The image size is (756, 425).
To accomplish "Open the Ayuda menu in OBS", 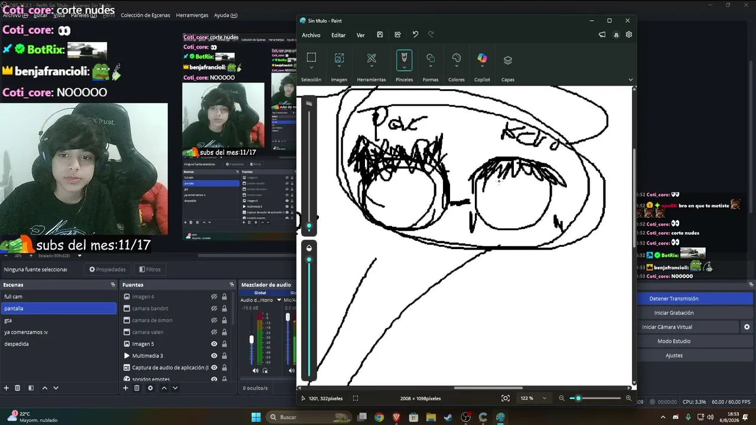I will coord(226,15).
